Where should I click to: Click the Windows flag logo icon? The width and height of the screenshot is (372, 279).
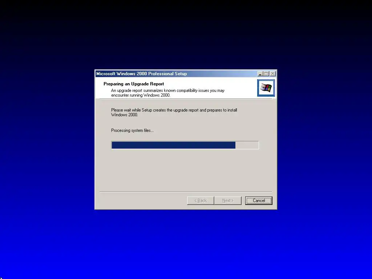click(266, 88)
